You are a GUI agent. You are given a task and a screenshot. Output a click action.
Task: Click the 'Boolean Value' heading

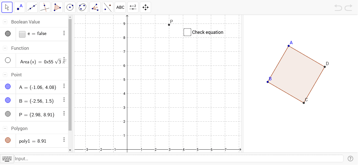pos(25,22)
